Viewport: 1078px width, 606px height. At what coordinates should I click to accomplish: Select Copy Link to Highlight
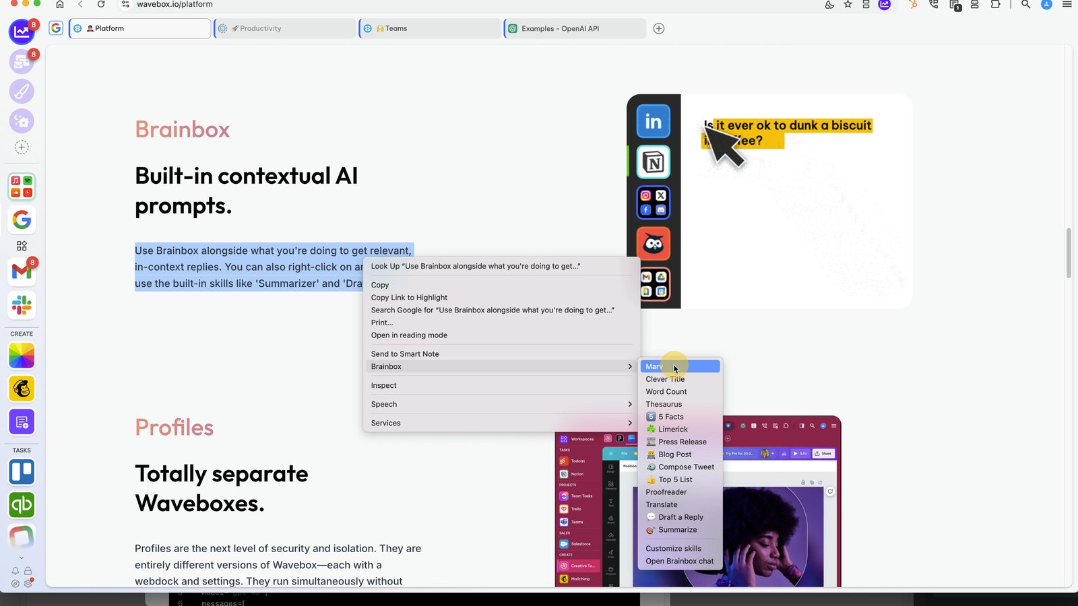pyautogui.click(x=502, y=298)
